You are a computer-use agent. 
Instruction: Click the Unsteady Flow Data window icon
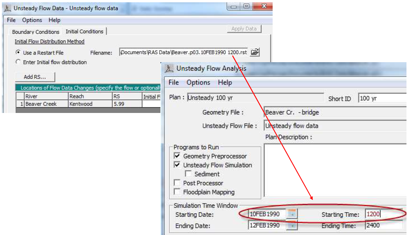click(8, 8)
